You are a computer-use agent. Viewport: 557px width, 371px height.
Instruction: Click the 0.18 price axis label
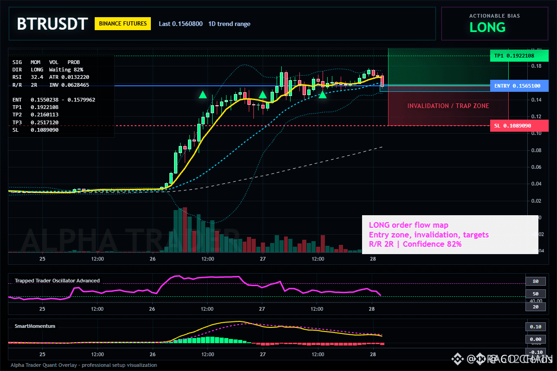pyautogui.click(x=536, y=66)
